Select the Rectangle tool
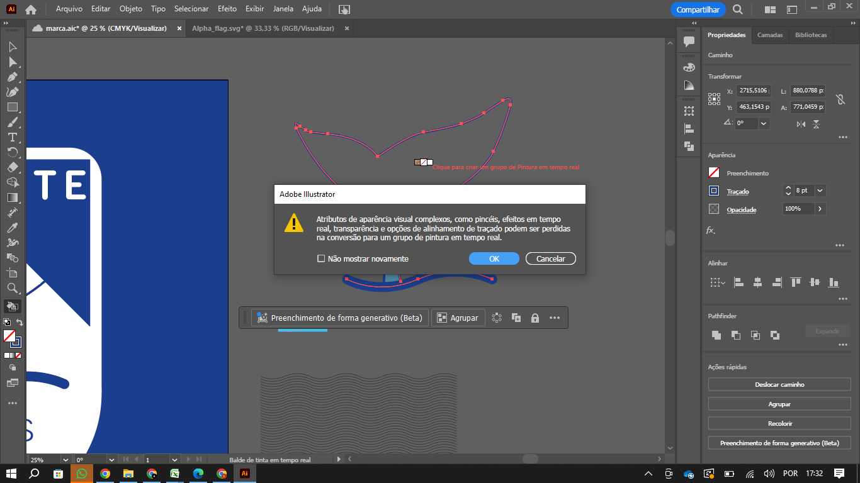860x483 pixels. [x=13, y=108]
